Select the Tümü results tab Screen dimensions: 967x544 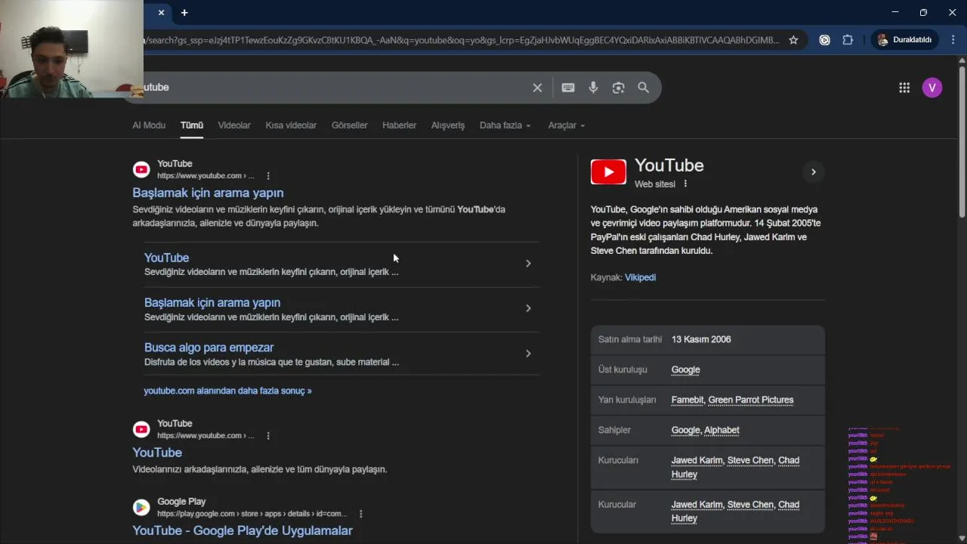click(192, 125)
